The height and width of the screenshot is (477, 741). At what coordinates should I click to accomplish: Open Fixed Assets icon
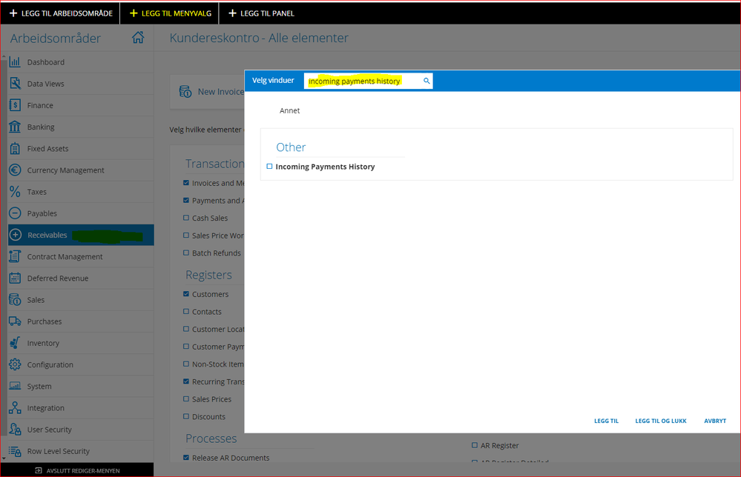[x=15, y=149]
